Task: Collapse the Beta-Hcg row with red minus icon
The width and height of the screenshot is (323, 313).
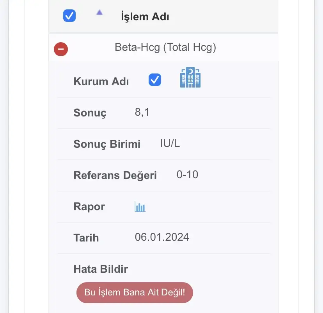Action: [61, 49]
